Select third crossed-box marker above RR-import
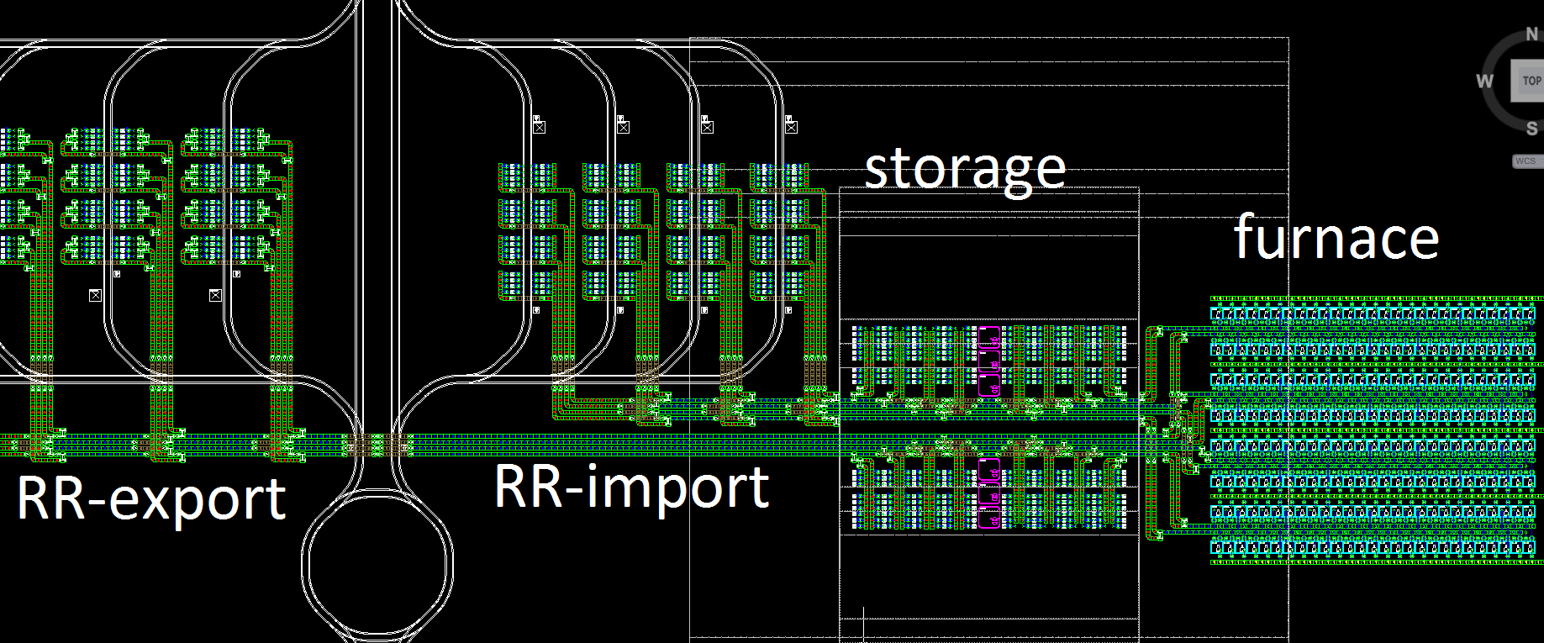1544x643 pixels. [x=707, y=127]
